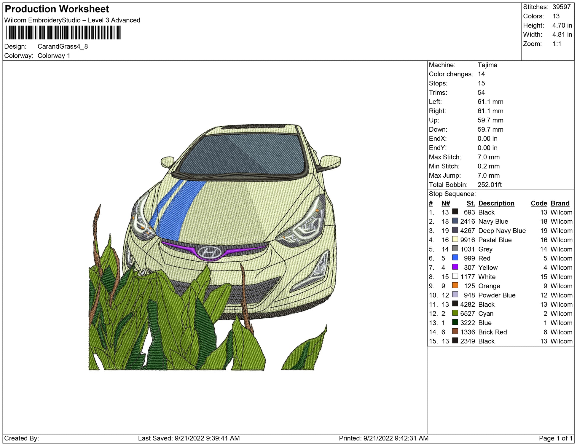Click the purple swatch labeled Yellow
The width and height of the screenshot is (577, 444).
(455, 267)
